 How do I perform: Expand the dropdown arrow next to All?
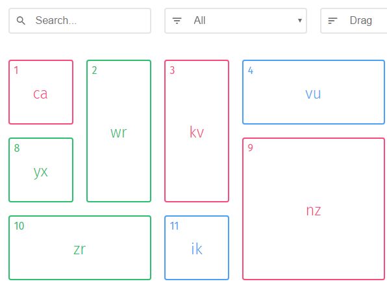point(299,21)
